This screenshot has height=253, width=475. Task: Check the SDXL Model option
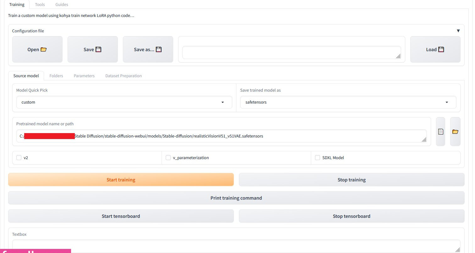click(318, 158)
